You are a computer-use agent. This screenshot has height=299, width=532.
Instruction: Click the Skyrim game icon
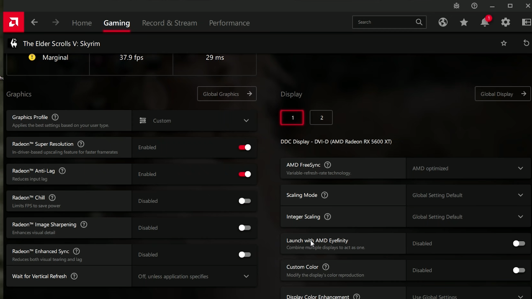click(14, 43)
